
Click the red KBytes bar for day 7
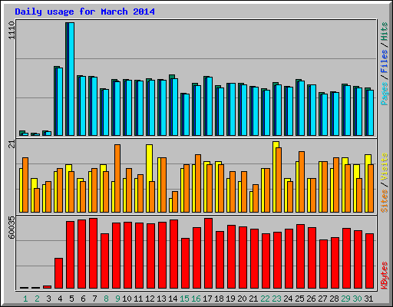[x=93, y=253]
